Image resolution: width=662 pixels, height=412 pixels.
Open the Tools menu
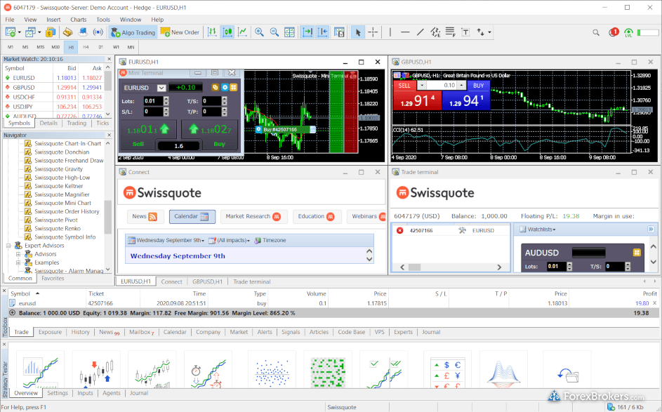click(103, 20)
